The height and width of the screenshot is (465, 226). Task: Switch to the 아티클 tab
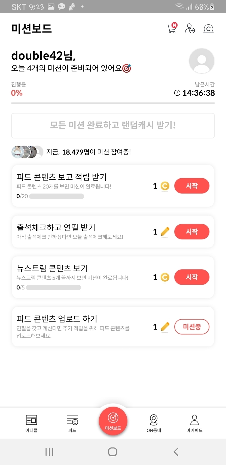(31, 423)
